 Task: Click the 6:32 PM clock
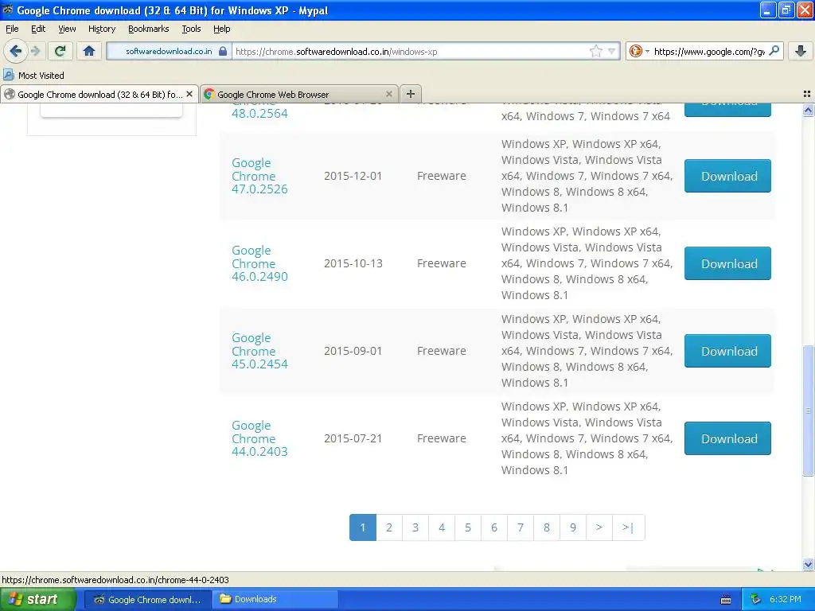click(786, 599)
